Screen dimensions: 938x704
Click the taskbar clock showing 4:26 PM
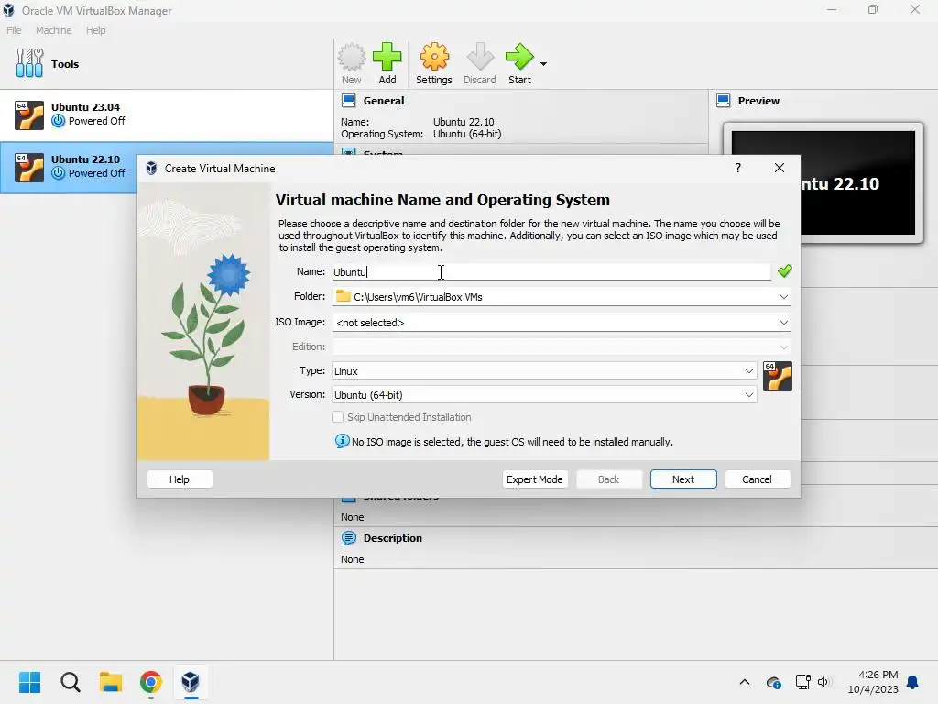pos(873,682)
